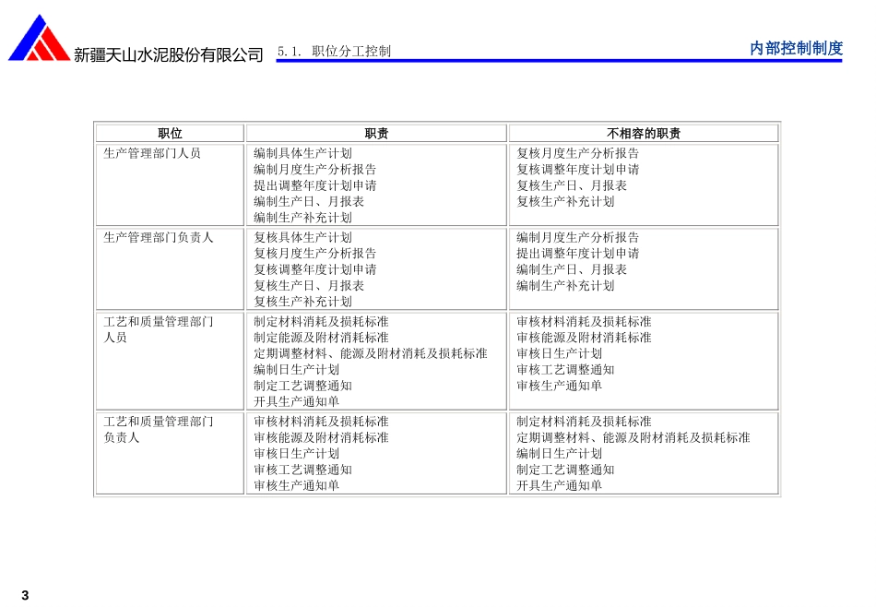
Task: Select 审核日生产计划 in 工艺和质量管理部门人员 incompatible duties
Action: [559, 353]
